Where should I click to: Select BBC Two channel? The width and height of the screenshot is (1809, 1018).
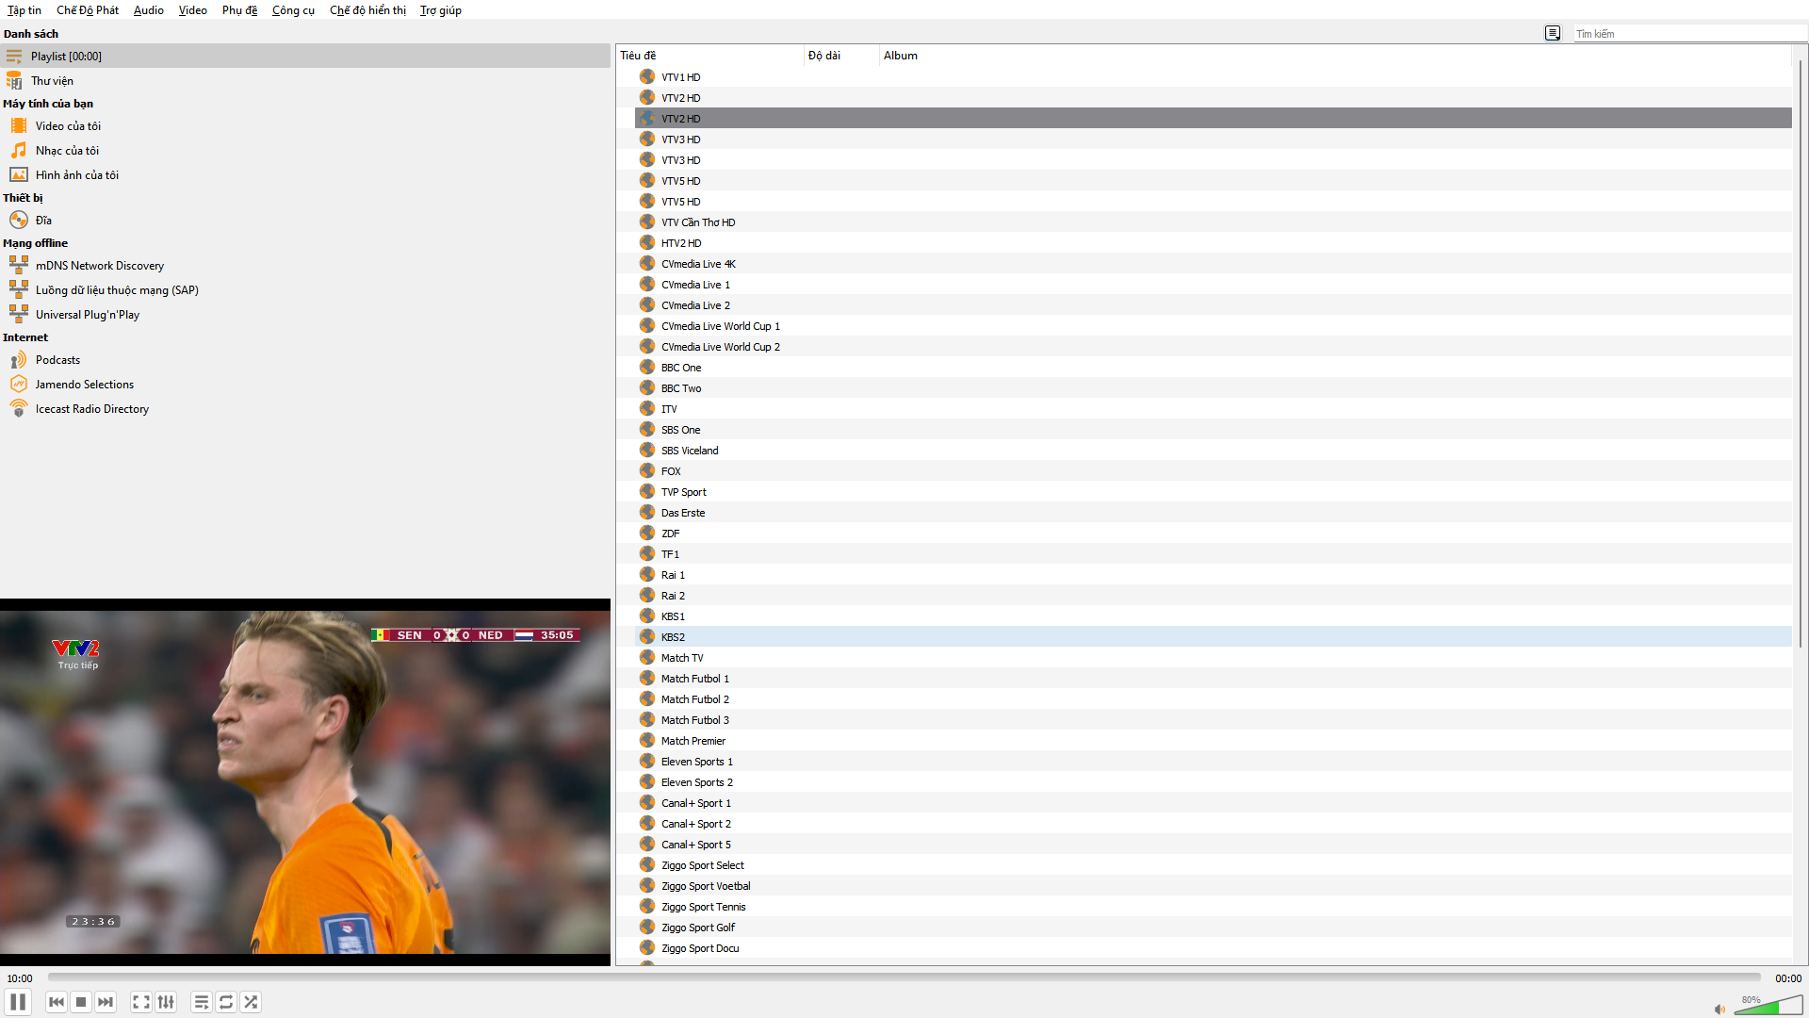[x=1214, y=388]
